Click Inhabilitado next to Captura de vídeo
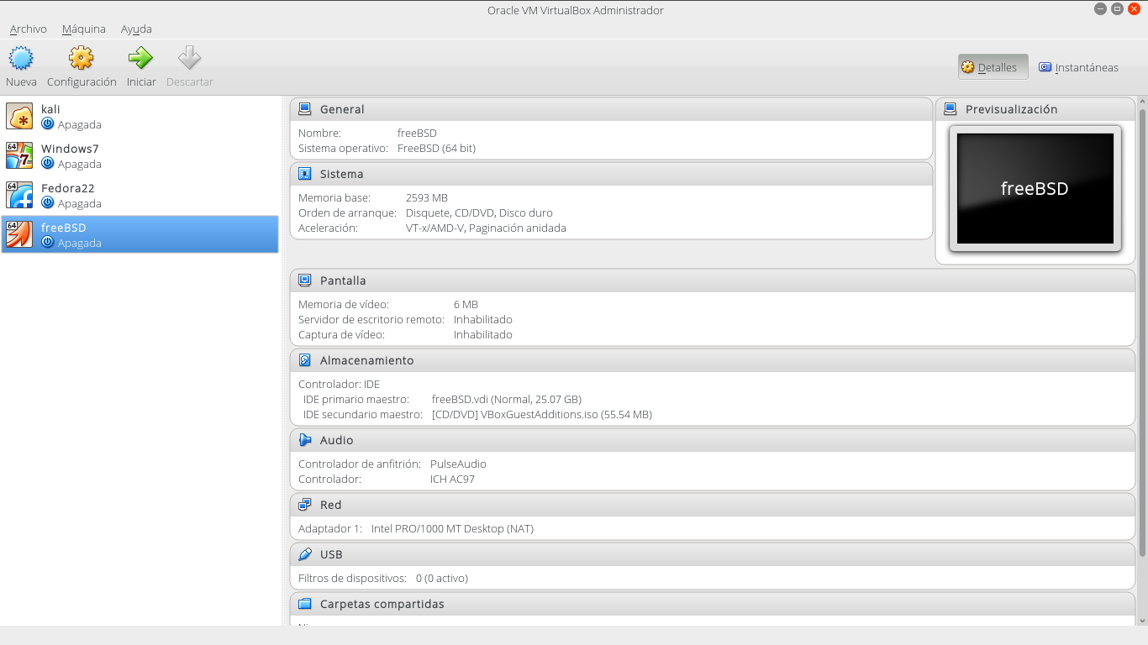 coord(483,334)
